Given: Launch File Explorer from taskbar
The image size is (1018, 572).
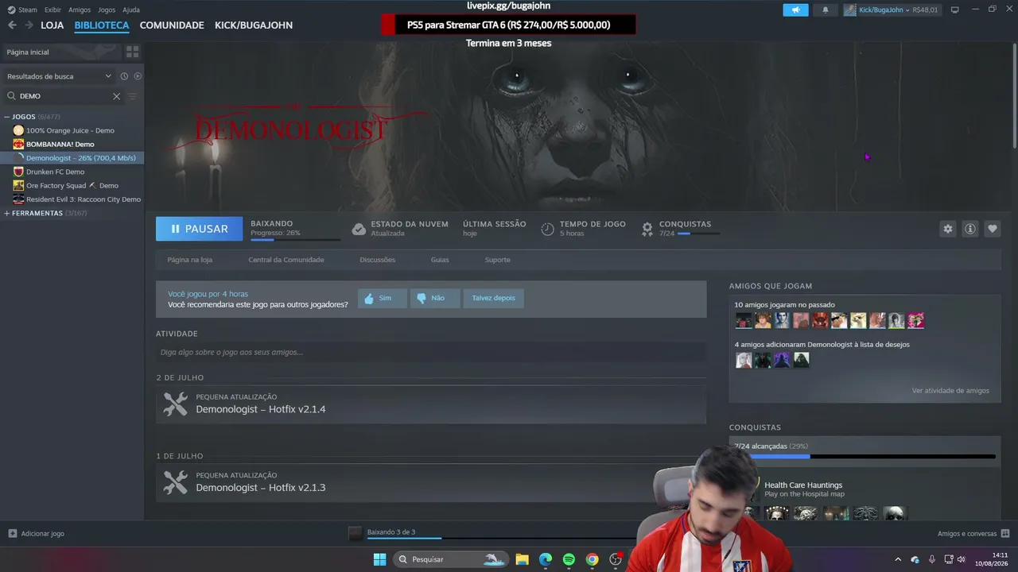Looking at the screenshot, I should [522, 559].
